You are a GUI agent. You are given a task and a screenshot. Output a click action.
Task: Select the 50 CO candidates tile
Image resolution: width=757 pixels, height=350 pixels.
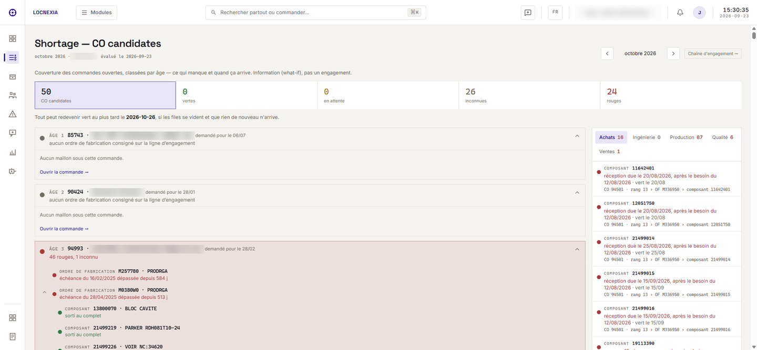105,95
